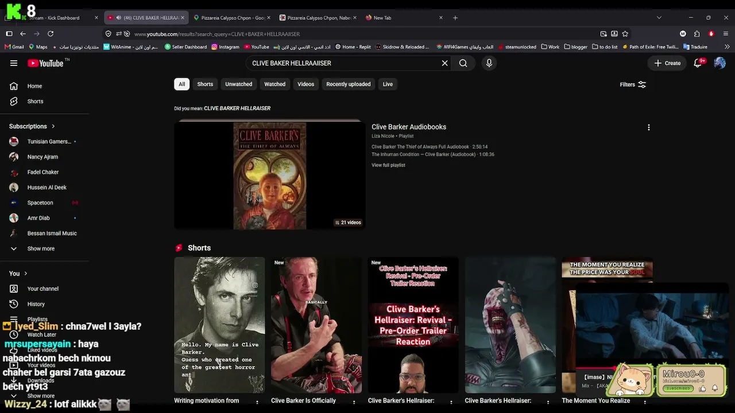Select the All filter chip
Image resolution: width=735 pixels, height=413 pixels.
coord(181,84)
